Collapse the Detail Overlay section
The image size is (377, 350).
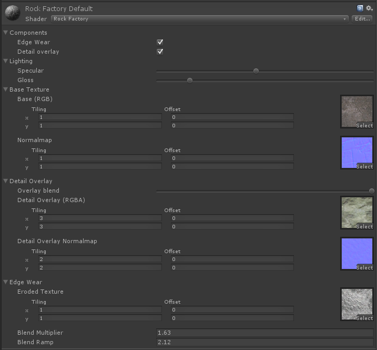click(x=6, y=181)
